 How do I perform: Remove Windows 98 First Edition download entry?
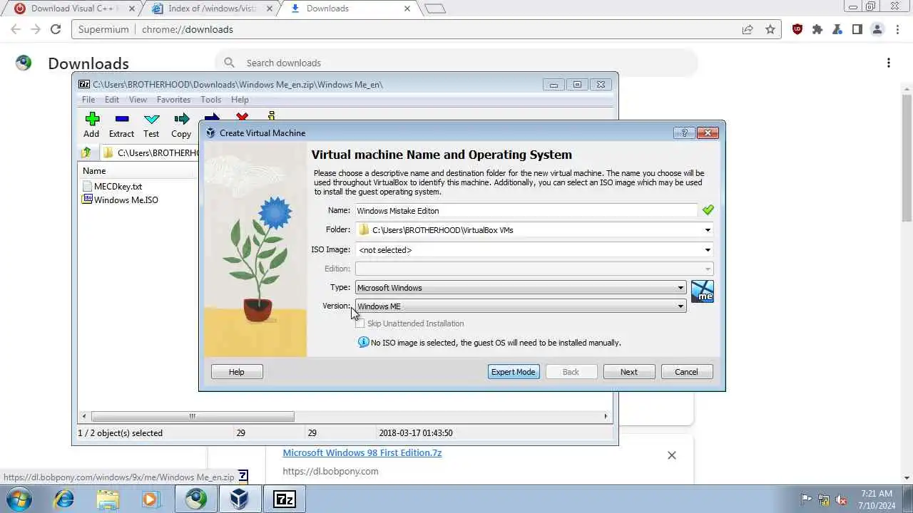671,455
